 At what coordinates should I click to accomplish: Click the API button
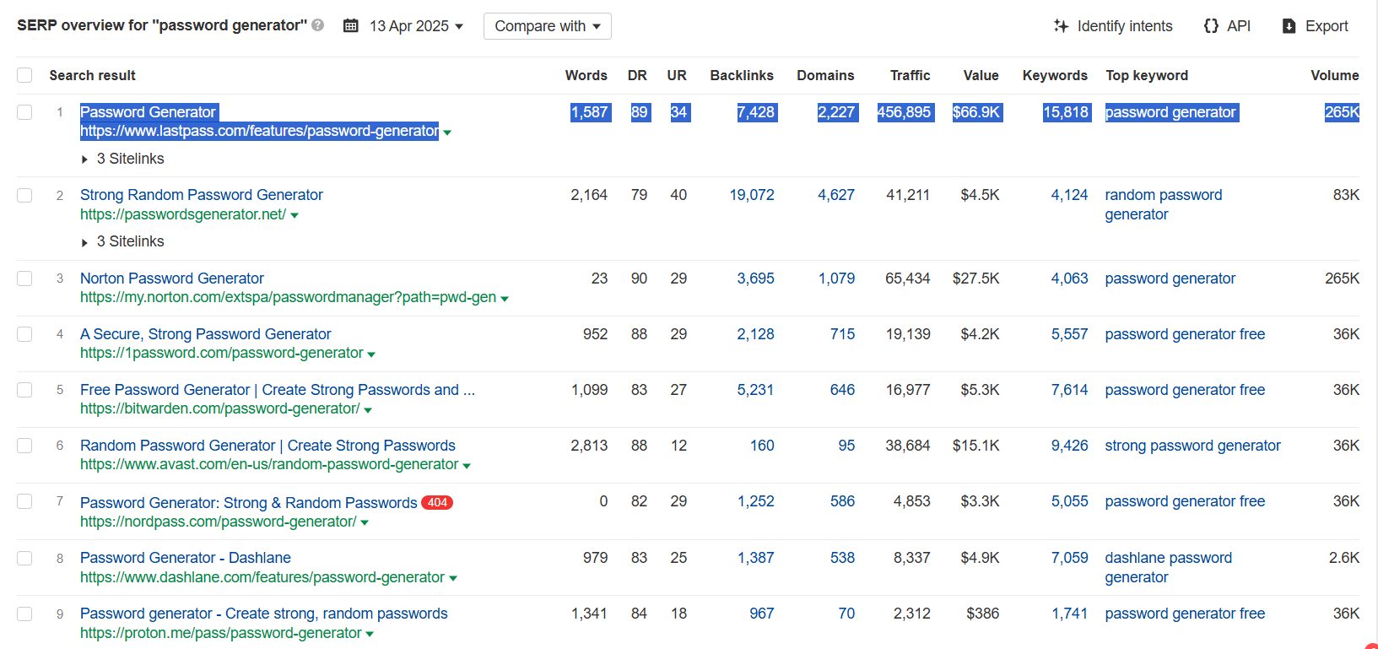tap(1227, 26)
